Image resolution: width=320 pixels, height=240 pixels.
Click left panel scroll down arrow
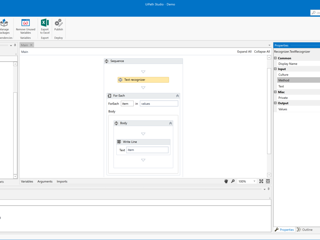pyautogui.click(x=15, y=176)
